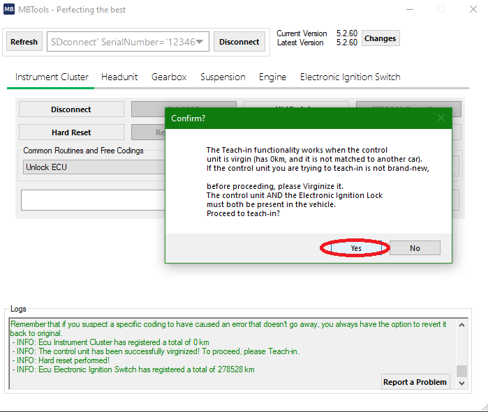Viewport: 488px width, 412px height.
Task: Switch to the Headunit tab
Action: (x=119, y=77)
